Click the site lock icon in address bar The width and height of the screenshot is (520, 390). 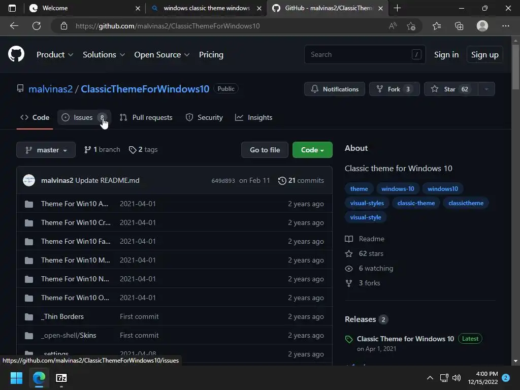tap(64, 26)
